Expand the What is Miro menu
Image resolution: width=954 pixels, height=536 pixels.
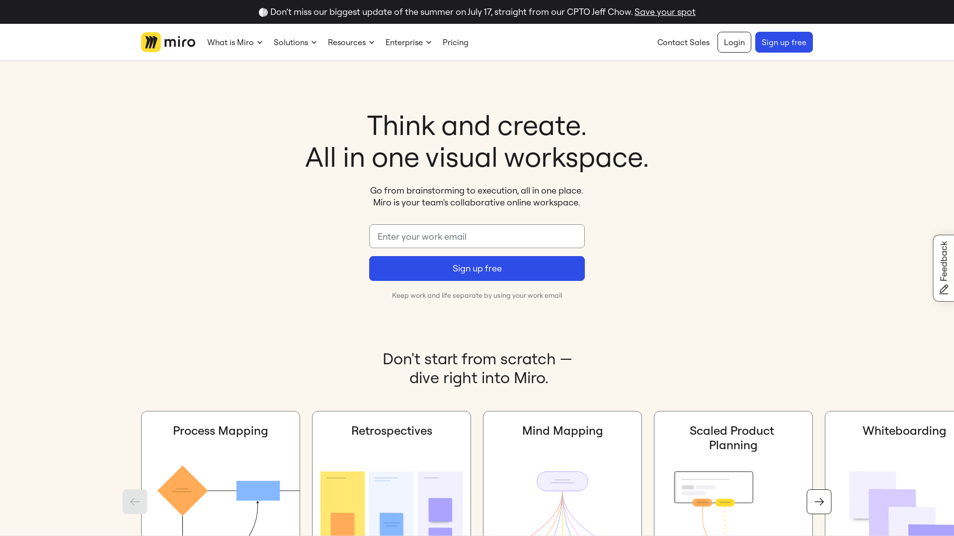[x=235, y=42]
